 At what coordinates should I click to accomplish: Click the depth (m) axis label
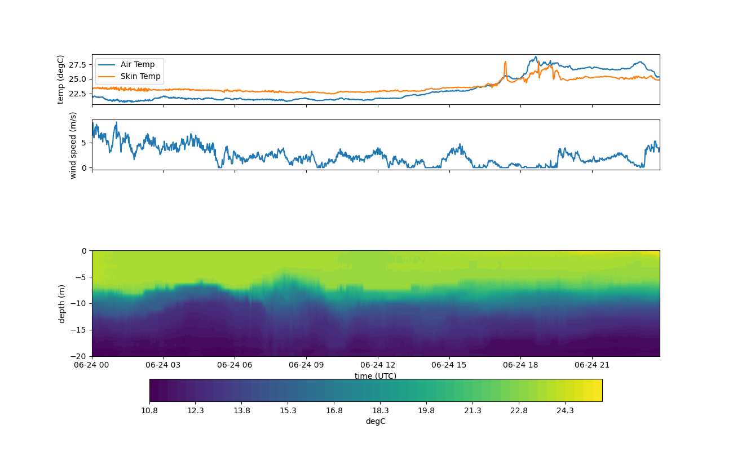point(62,303)
